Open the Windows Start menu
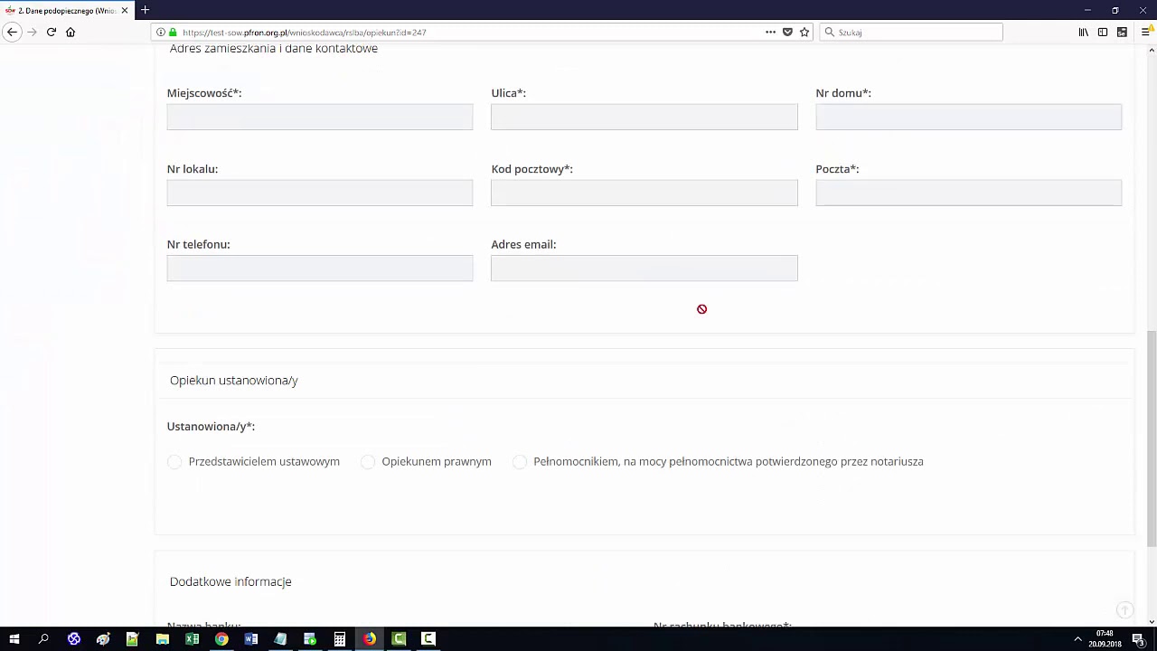The height and width of the screenshot is (651, 1157). point(14,639)
